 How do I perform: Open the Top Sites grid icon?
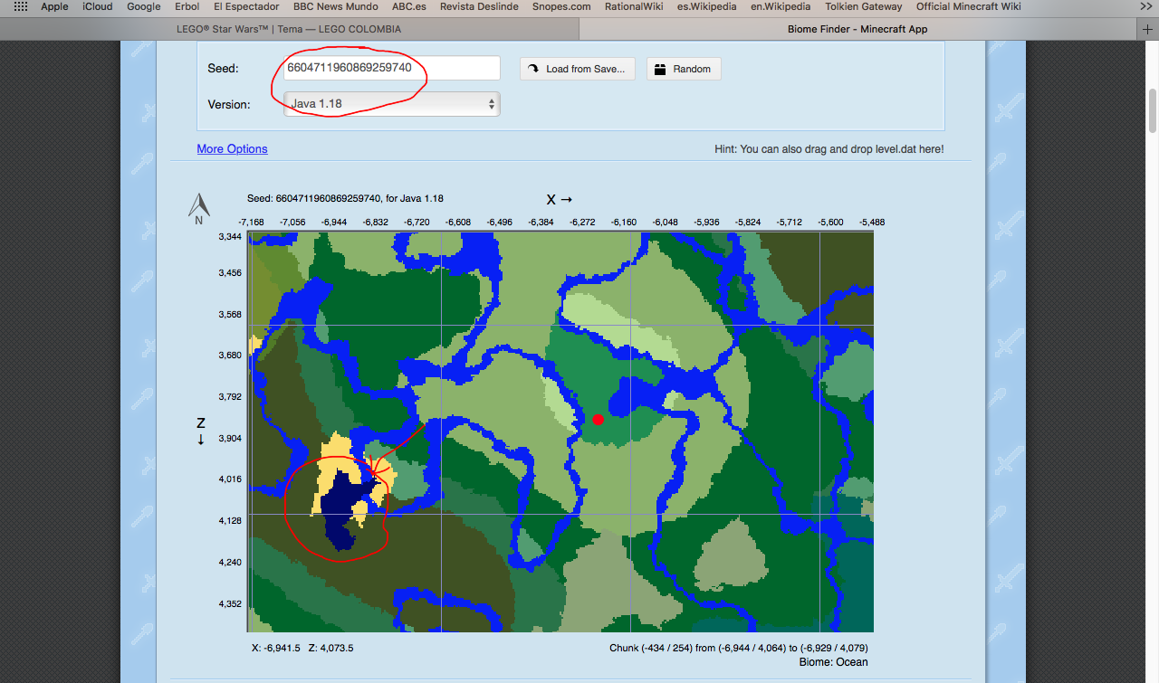[x=20, y=6]
